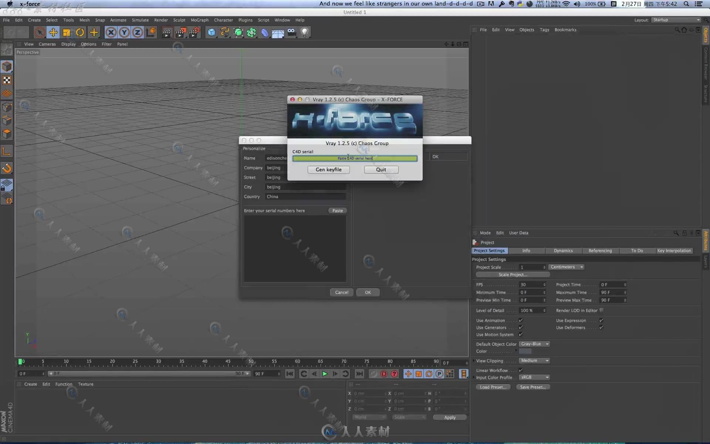Toggle X axis lock
This screenshot has width=710, height=444.
[111, 33]
